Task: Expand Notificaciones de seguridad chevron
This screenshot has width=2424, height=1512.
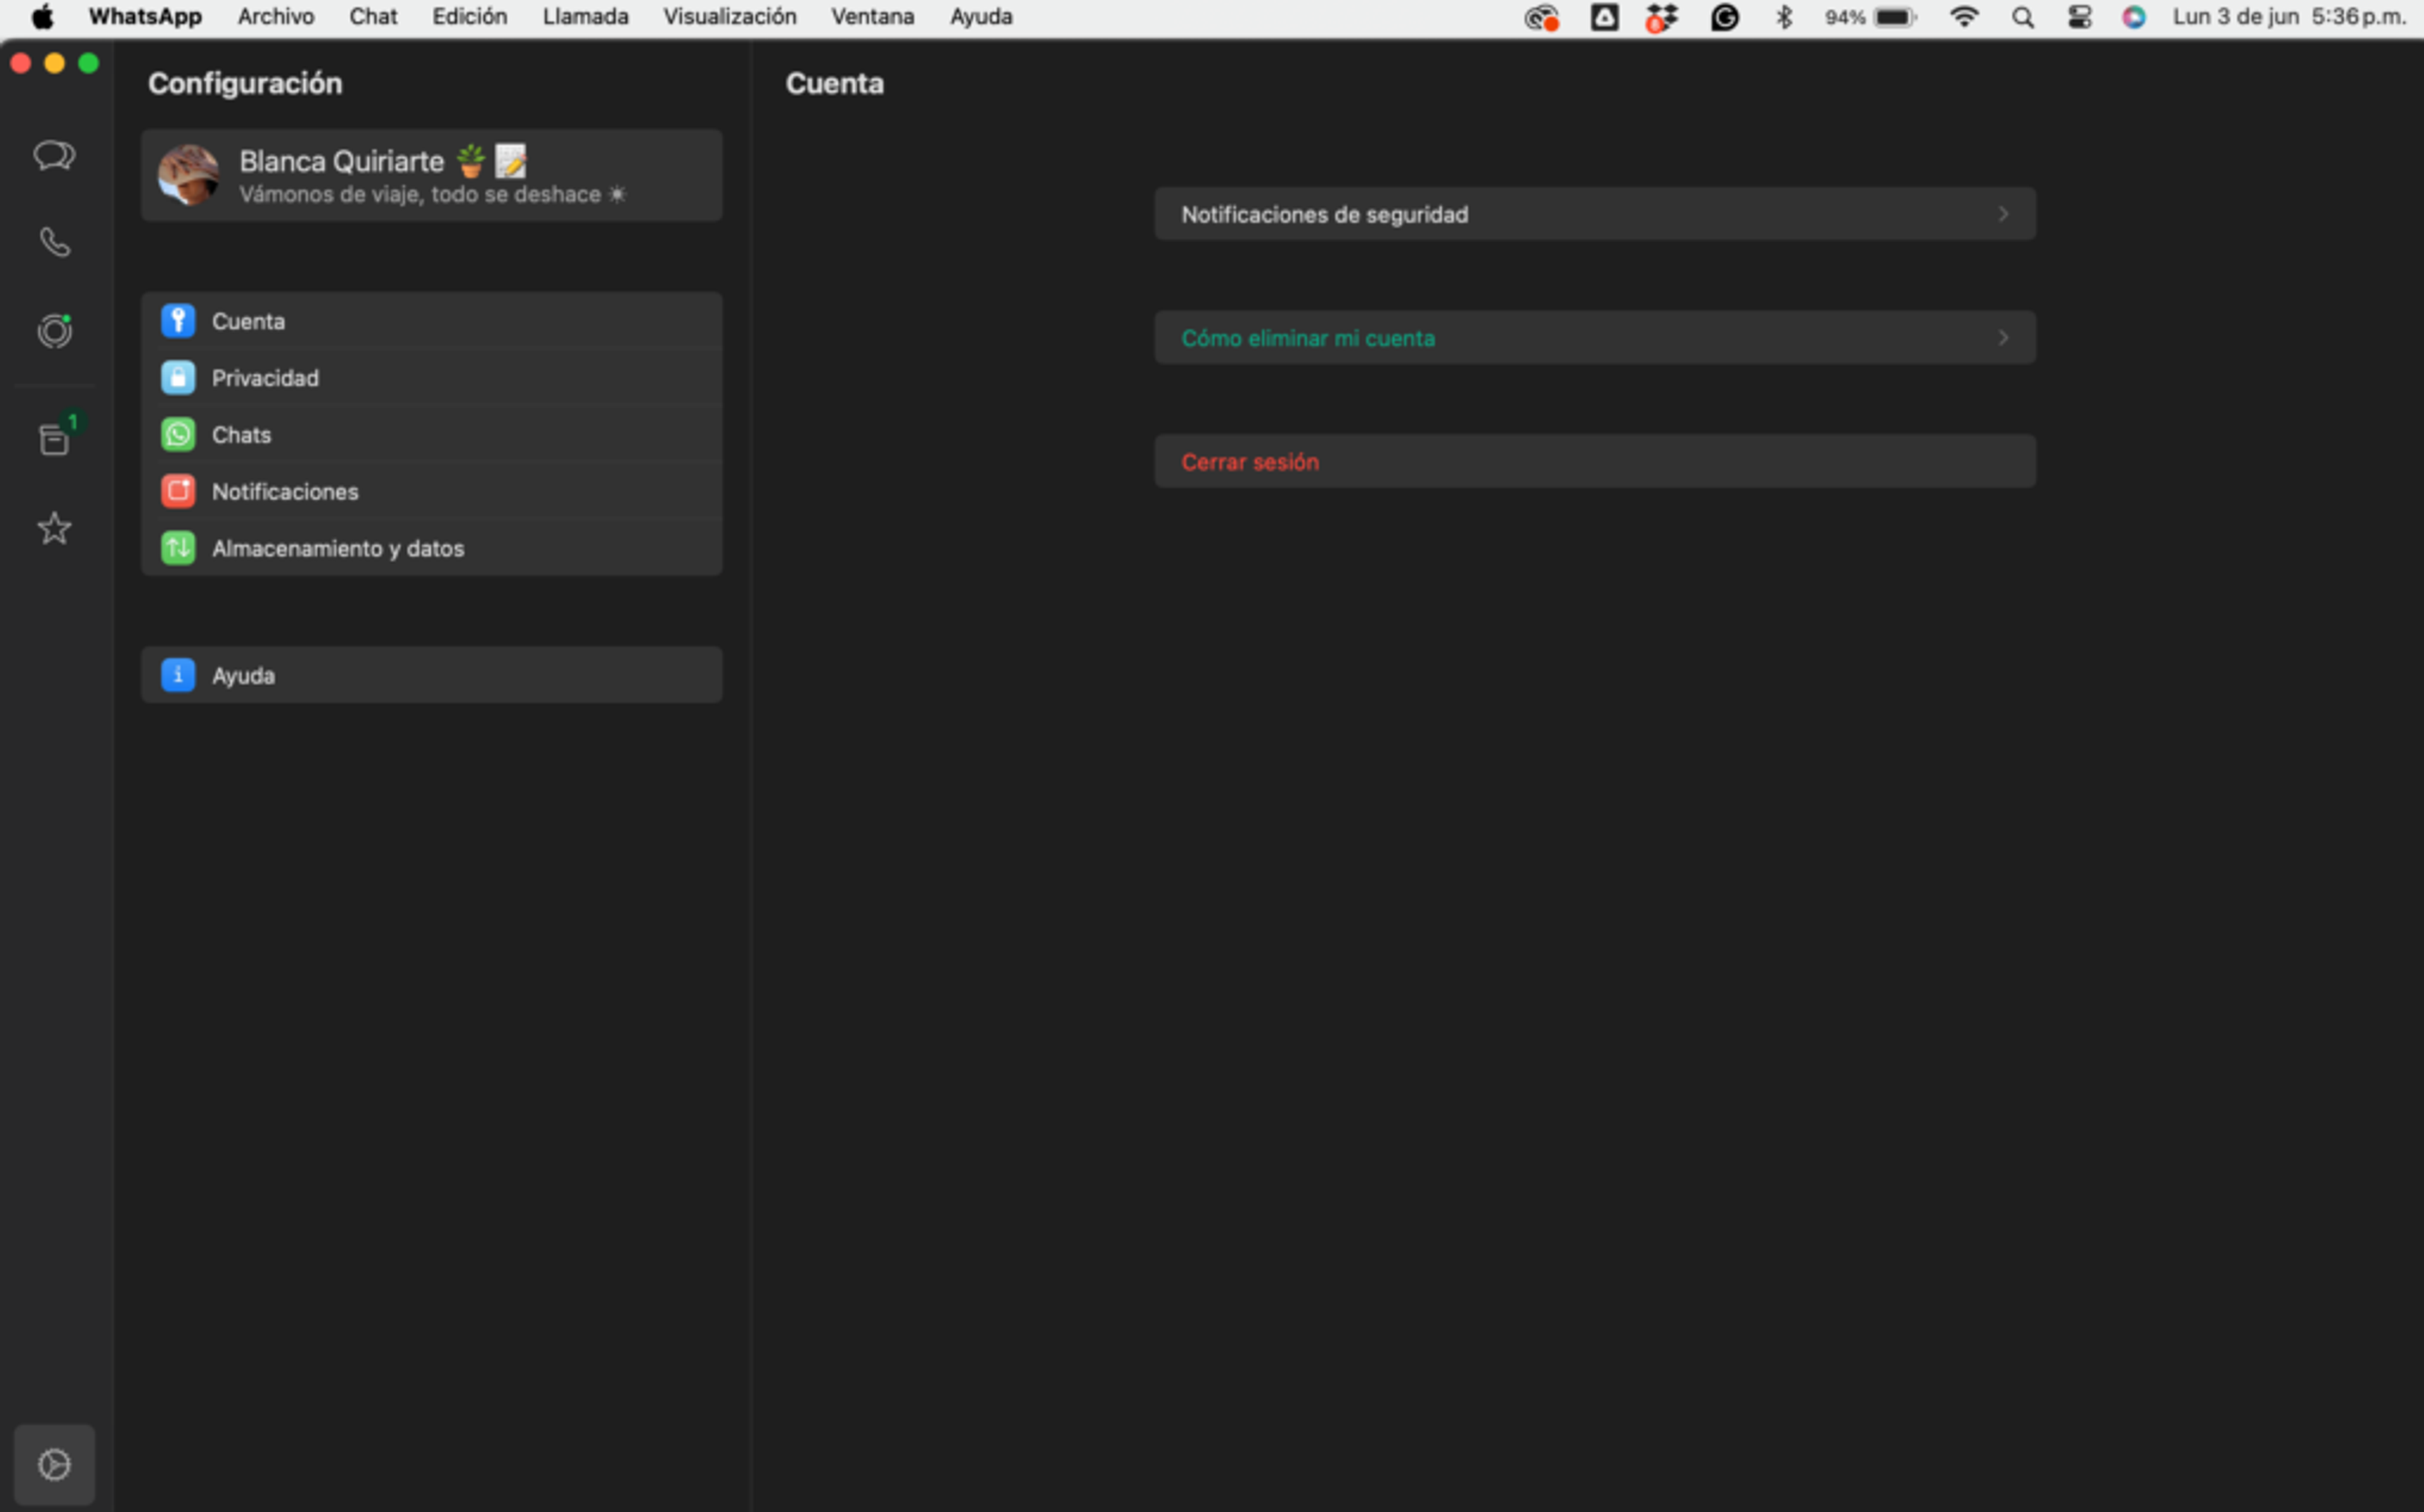Action: coord(2003,214)
